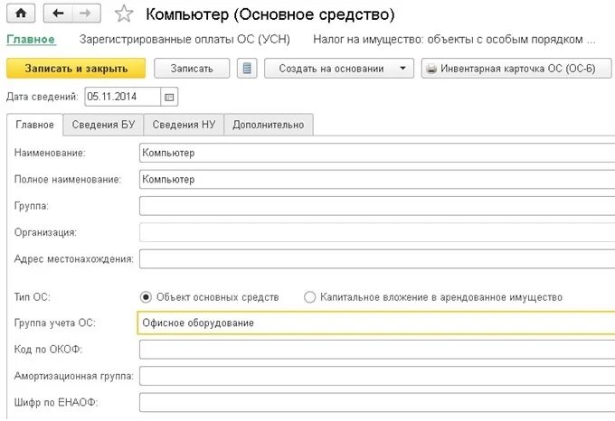Select Капитальное вложение в арендованное имущество option
Screen dimensions: 615x421
(310, 297)
